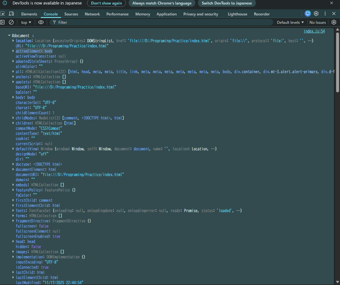This screenshot has width=340, height=285.
Task: Open the Network tab
Action: (92, 14)
